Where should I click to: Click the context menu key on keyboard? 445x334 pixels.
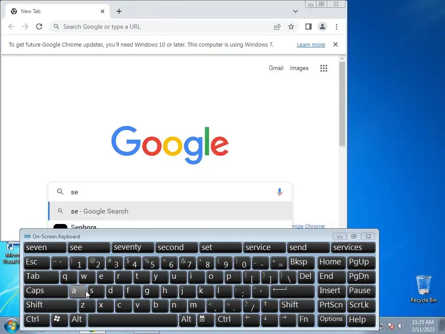pyautogui.click(x=205, y=320)
